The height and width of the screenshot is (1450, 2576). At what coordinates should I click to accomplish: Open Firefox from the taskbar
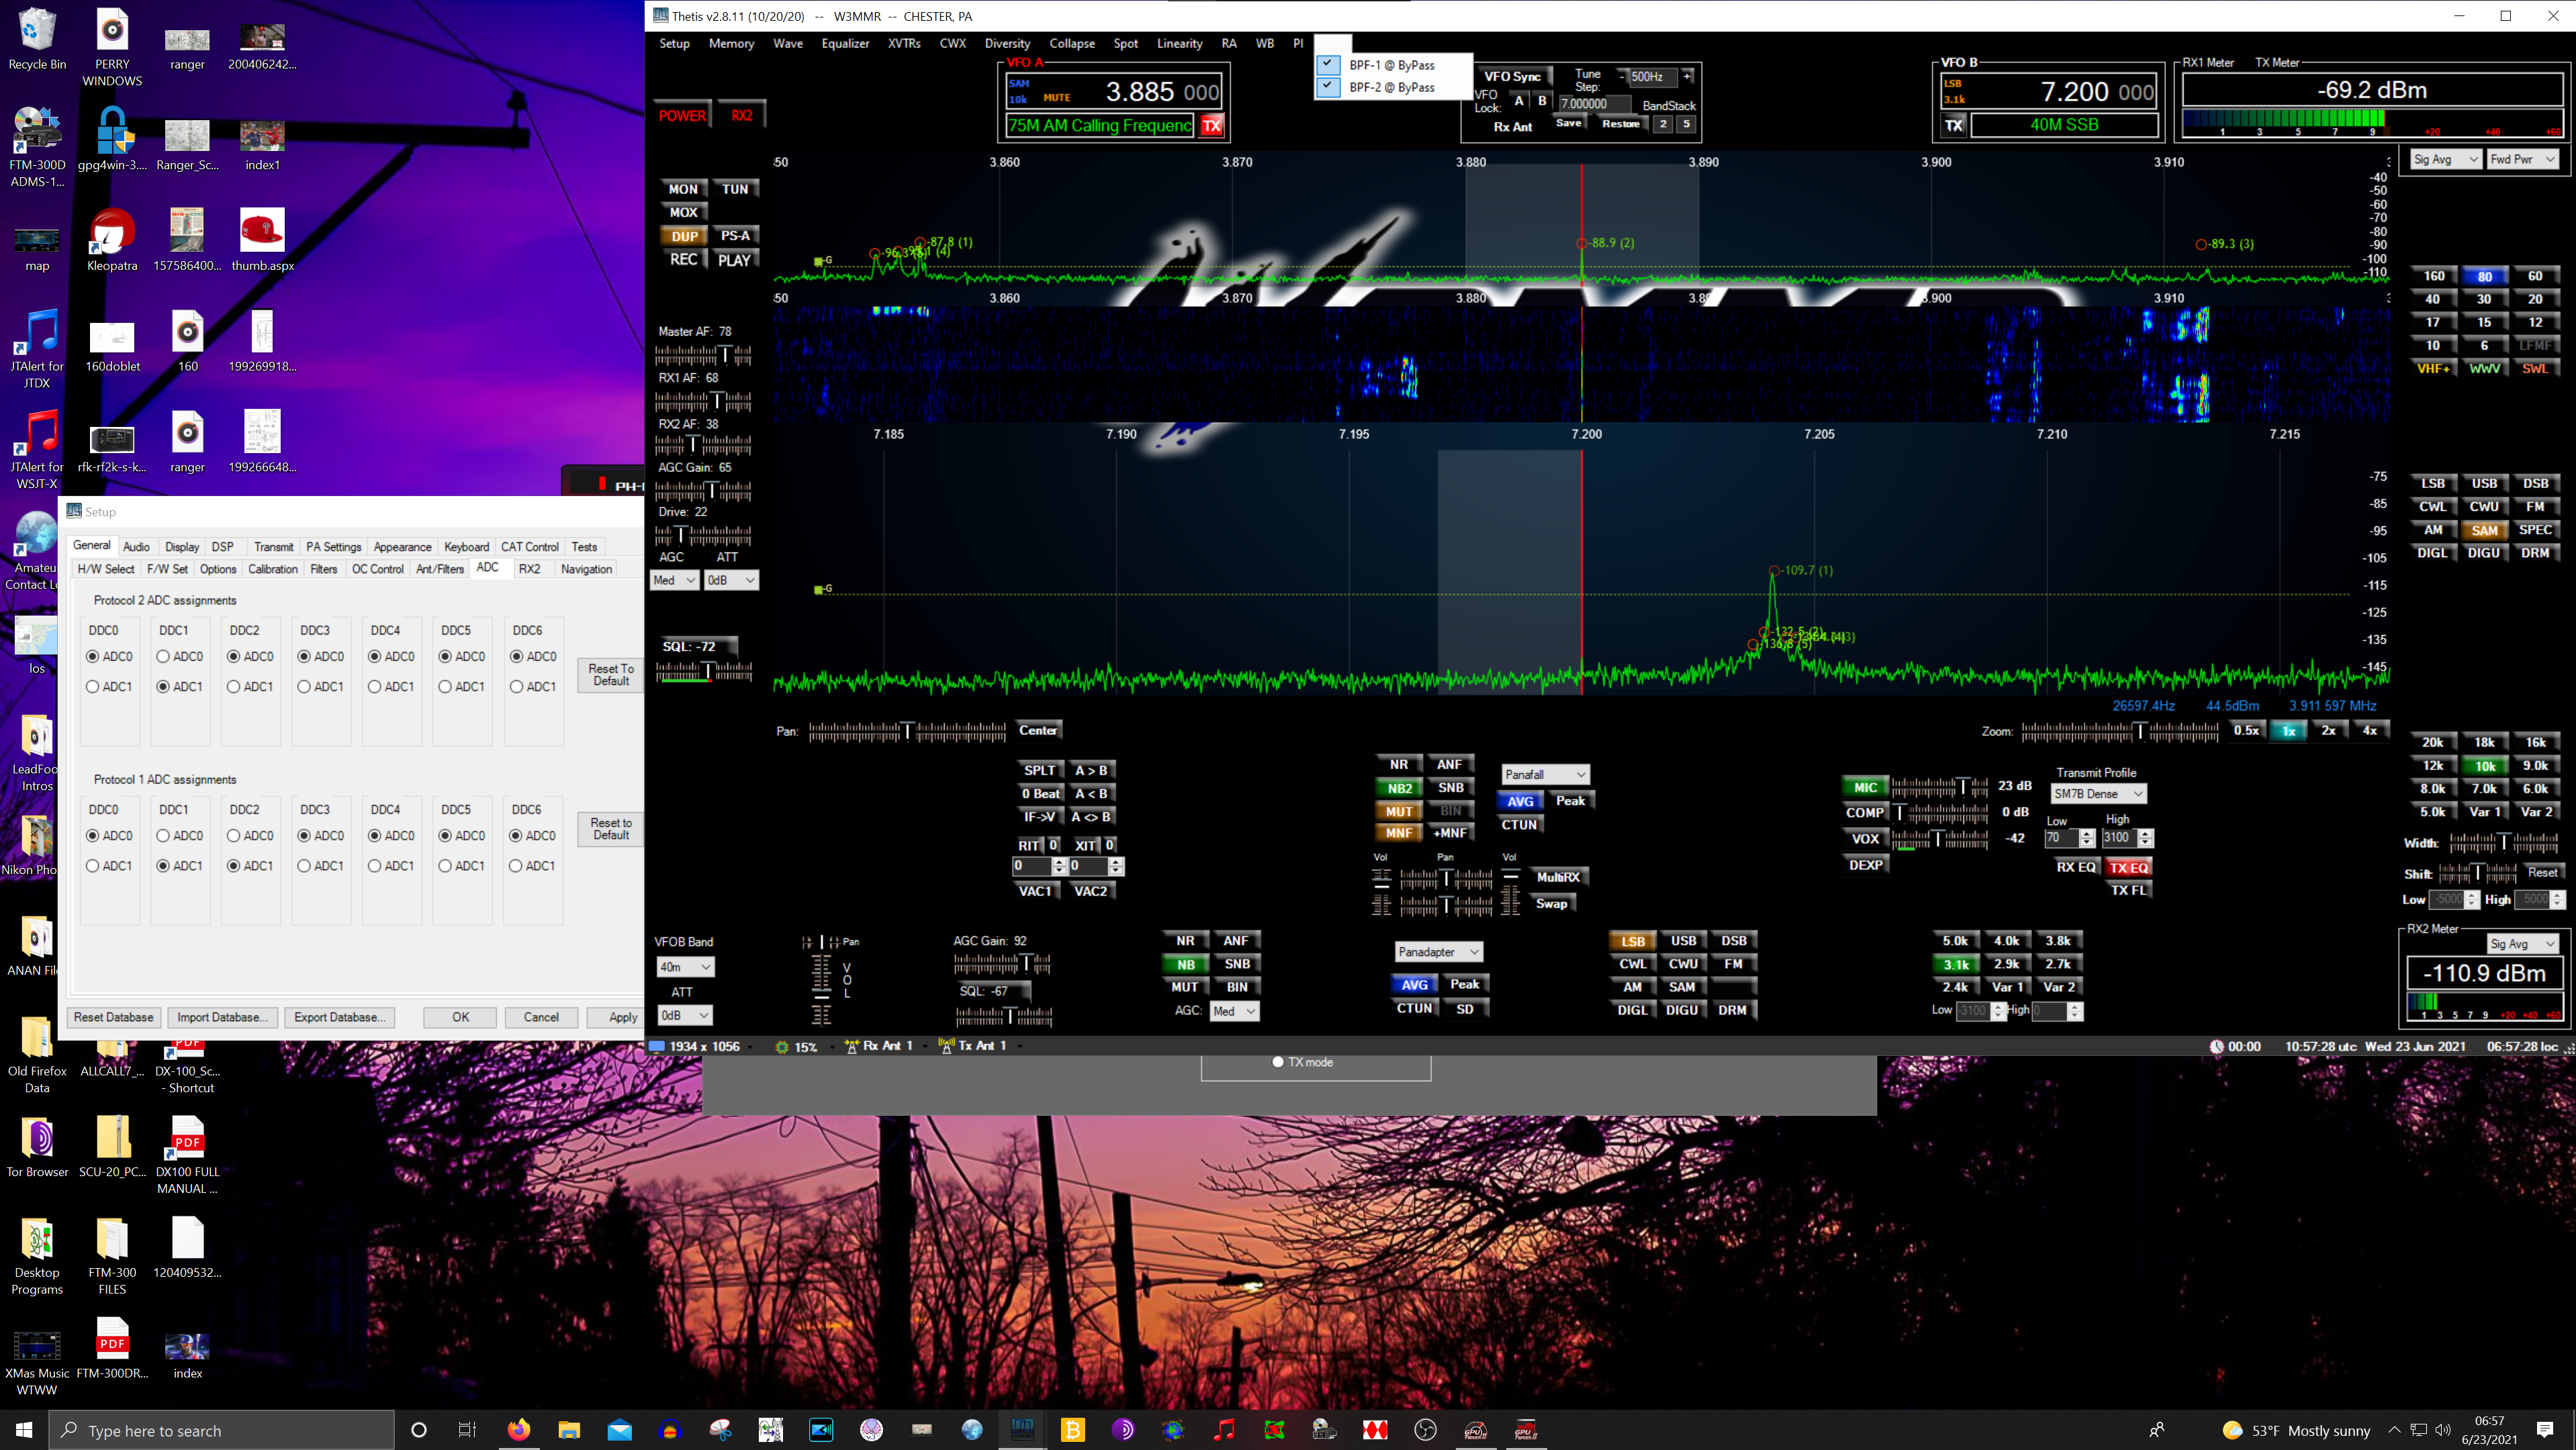pyautogui.click(x=518, y=1430)
